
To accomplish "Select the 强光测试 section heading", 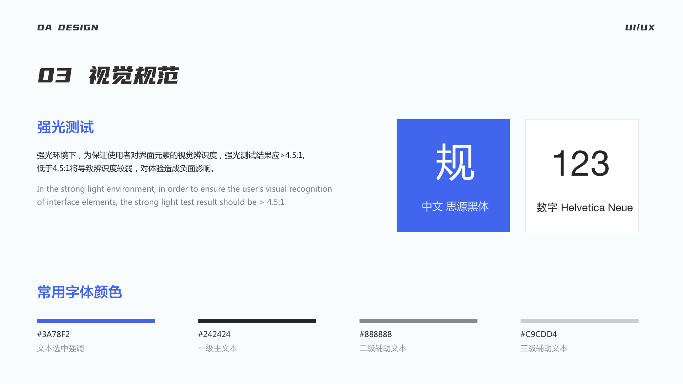I will [65, 127].
